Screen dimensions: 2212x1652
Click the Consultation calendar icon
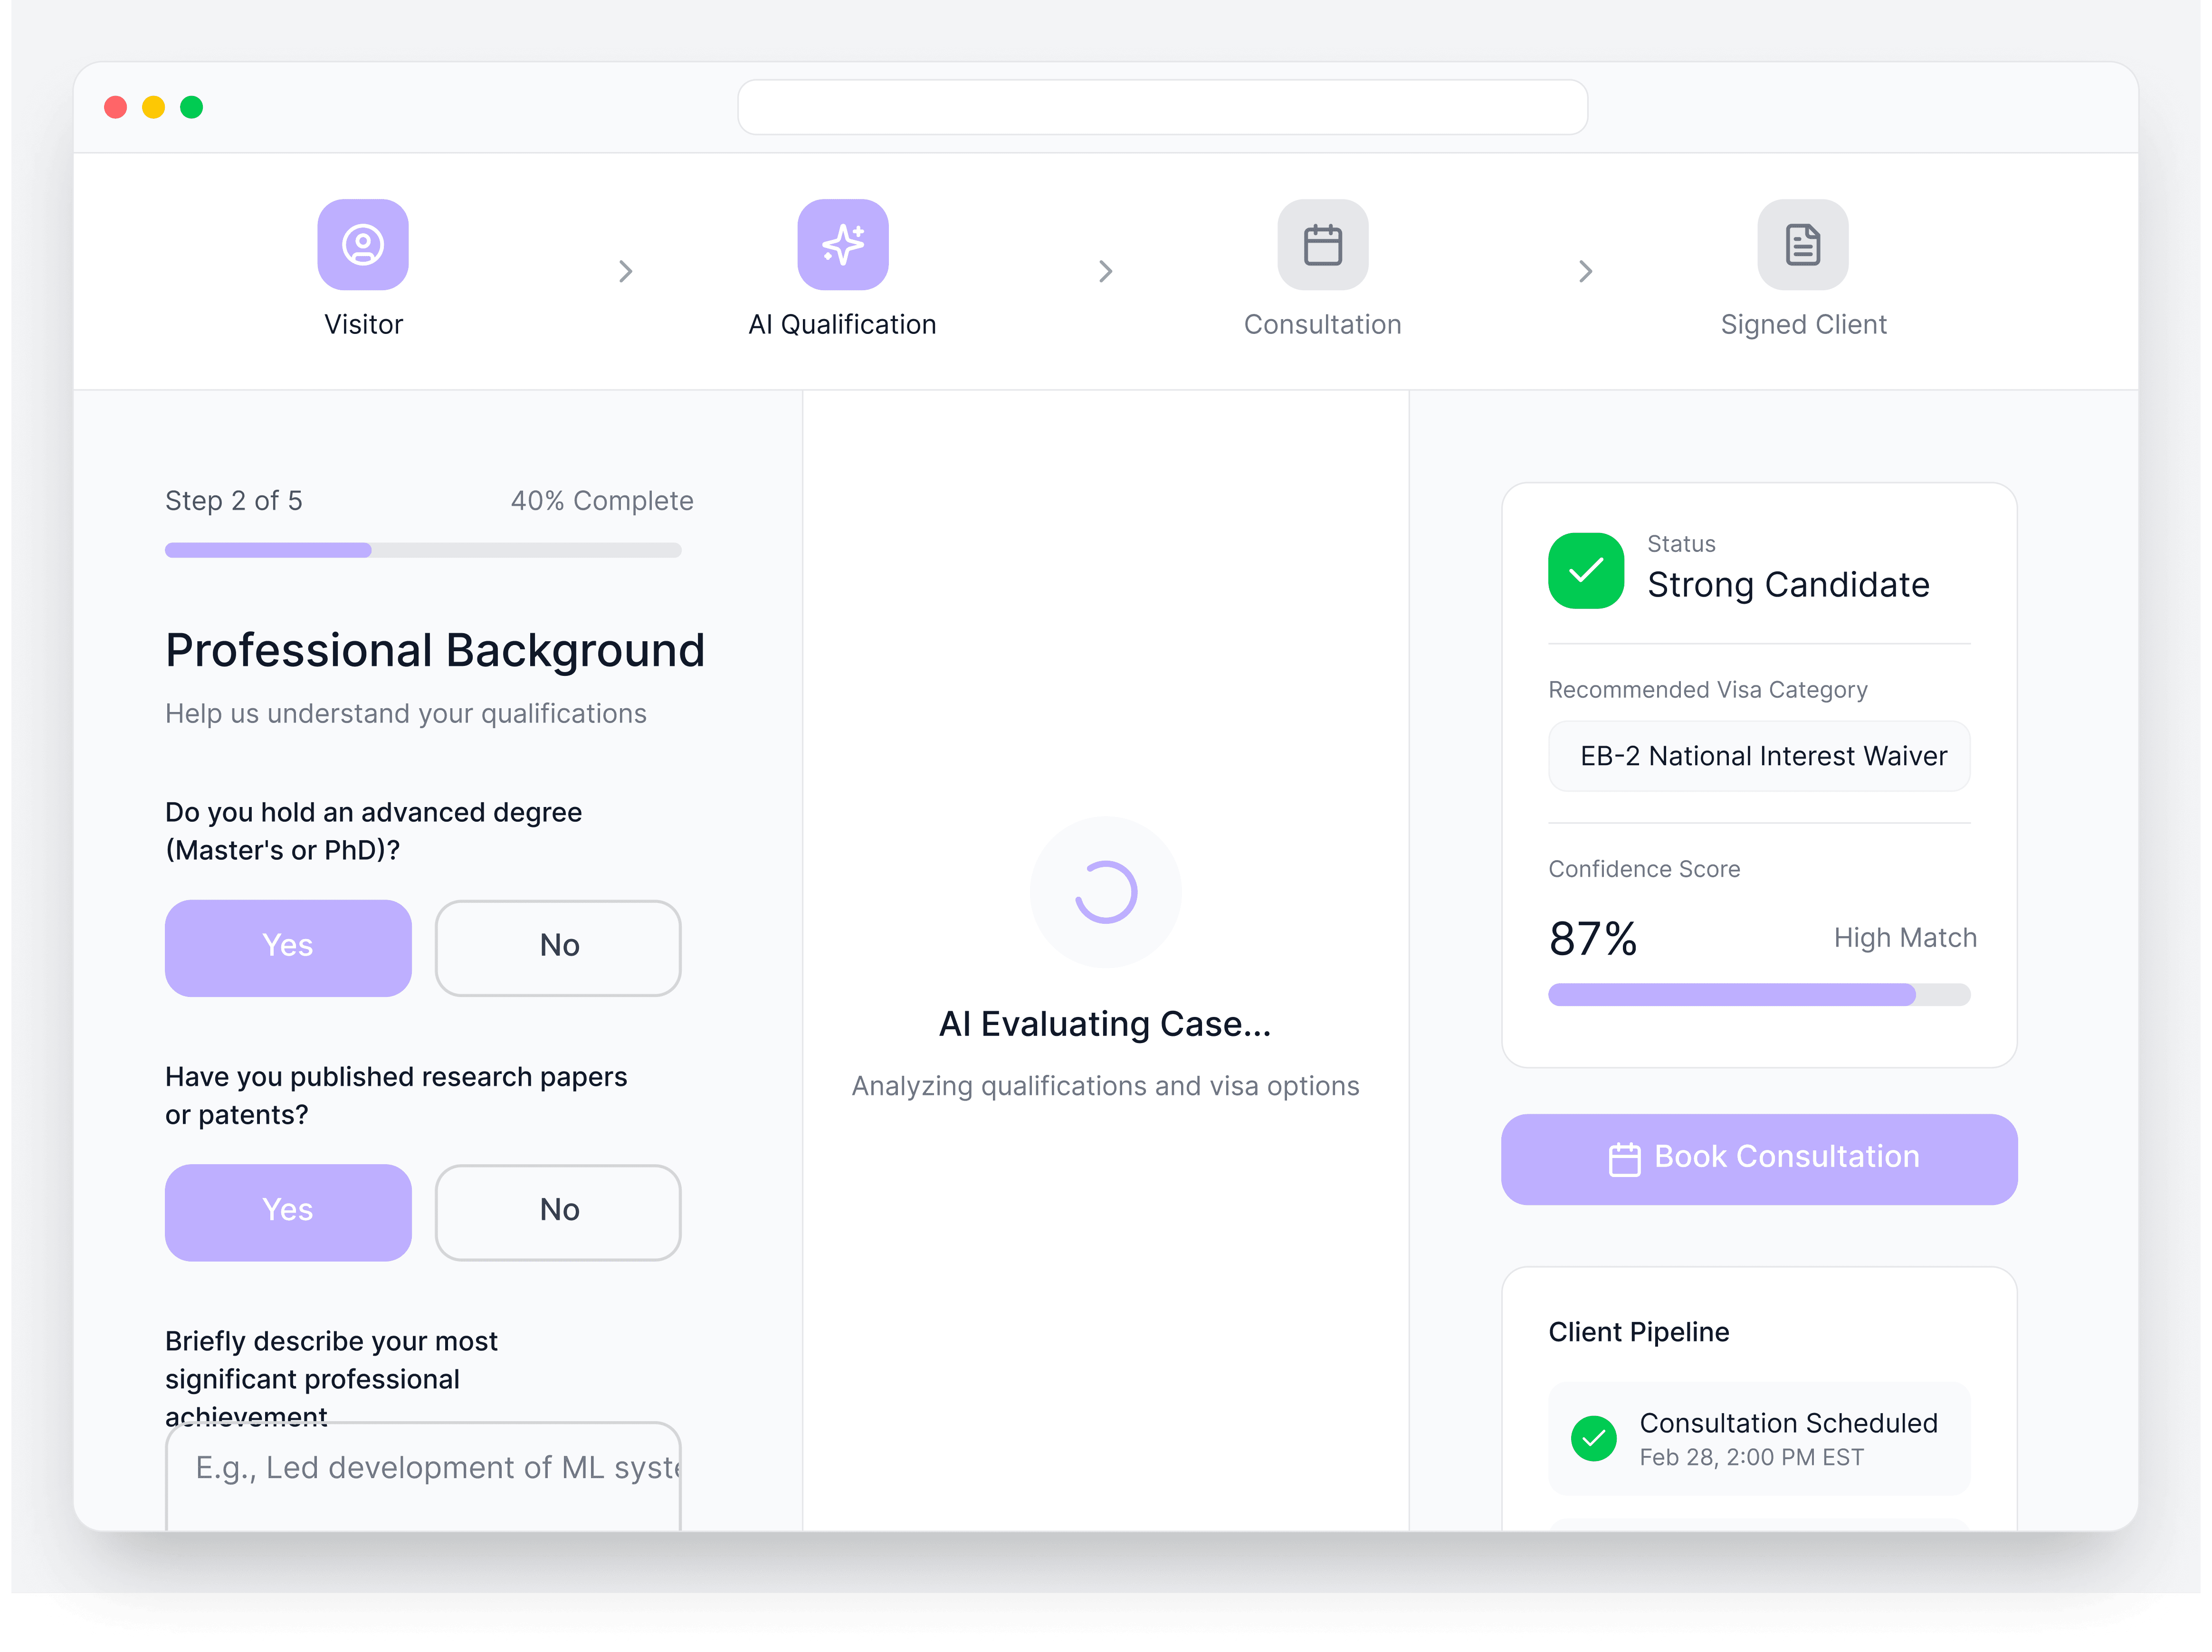tap(1322, 245)
